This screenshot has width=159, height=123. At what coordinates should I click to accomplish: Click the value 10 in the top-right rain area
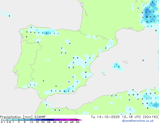coord(147,17)
